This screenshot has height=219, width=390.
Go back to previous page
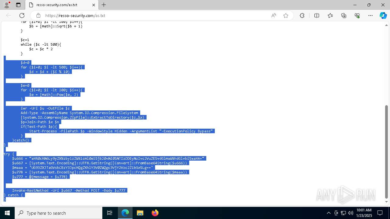click(9, 16)
